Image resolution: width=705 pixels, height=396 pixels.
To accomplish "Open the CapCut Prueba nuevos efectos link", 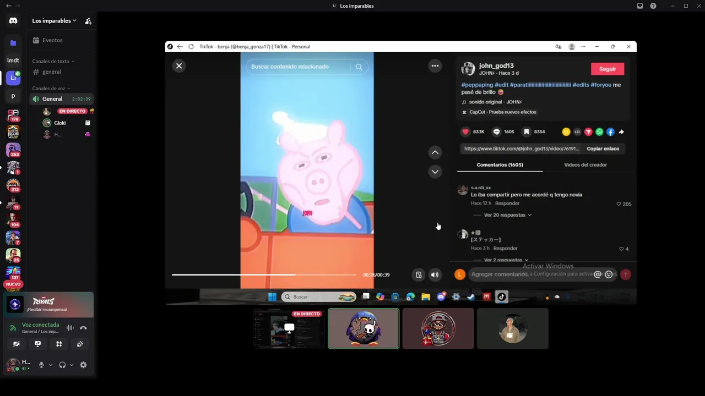I will click(503, 112).
